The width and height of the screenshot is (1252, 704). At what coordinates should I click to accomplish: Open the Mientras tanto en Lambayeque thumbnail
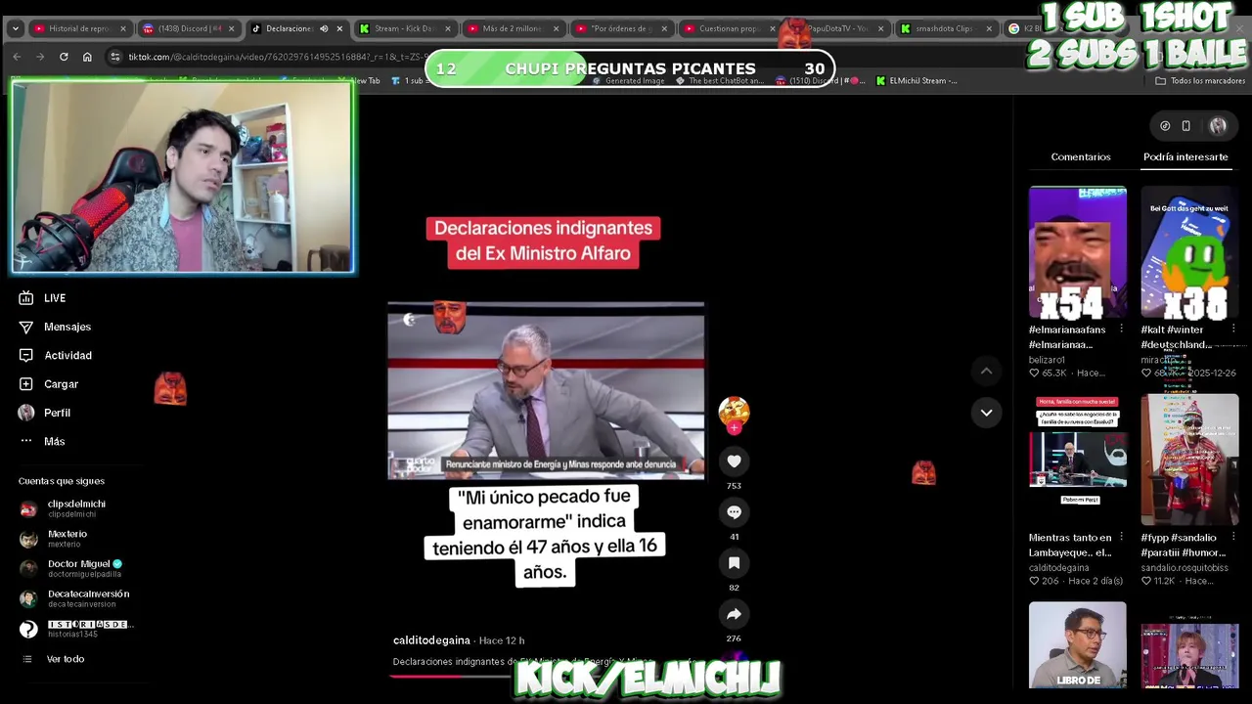(1077, 460)
